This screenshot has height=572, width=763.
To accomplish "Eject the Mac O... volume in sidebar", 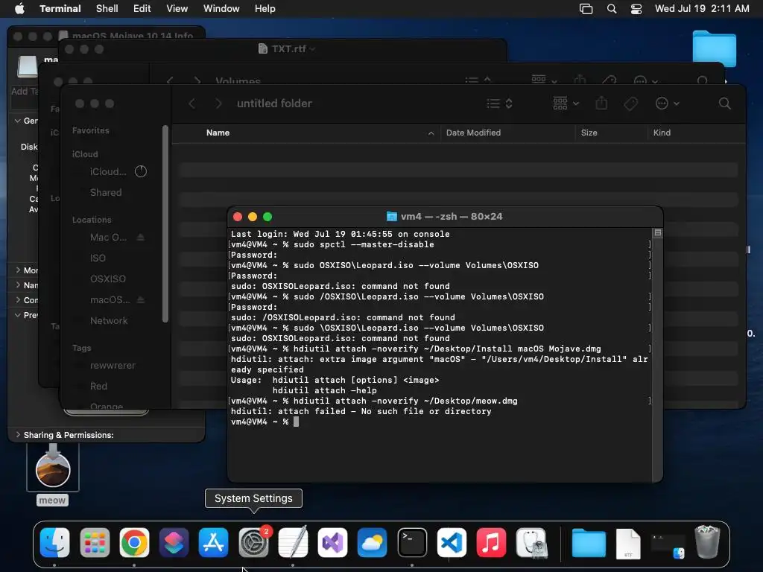I will click(x=141, y=238).
